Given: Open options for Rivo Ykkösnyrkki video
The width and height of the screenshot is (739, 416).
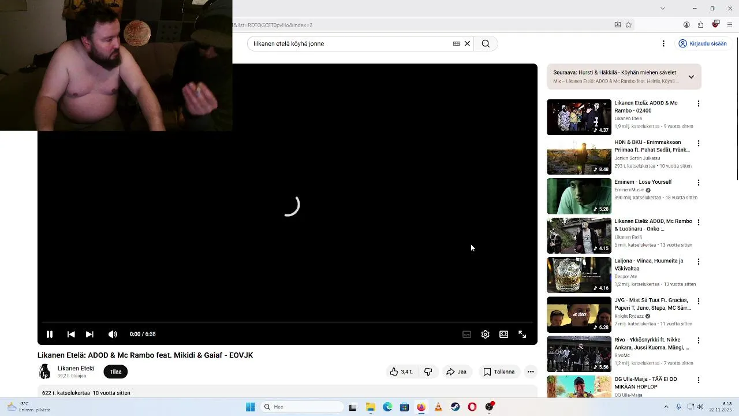Looking at the screenshot, I should tap(699, 340).
